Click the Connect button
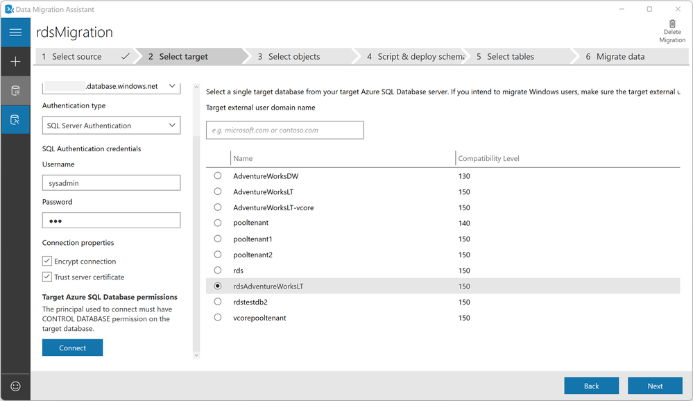 coord(72,348)
